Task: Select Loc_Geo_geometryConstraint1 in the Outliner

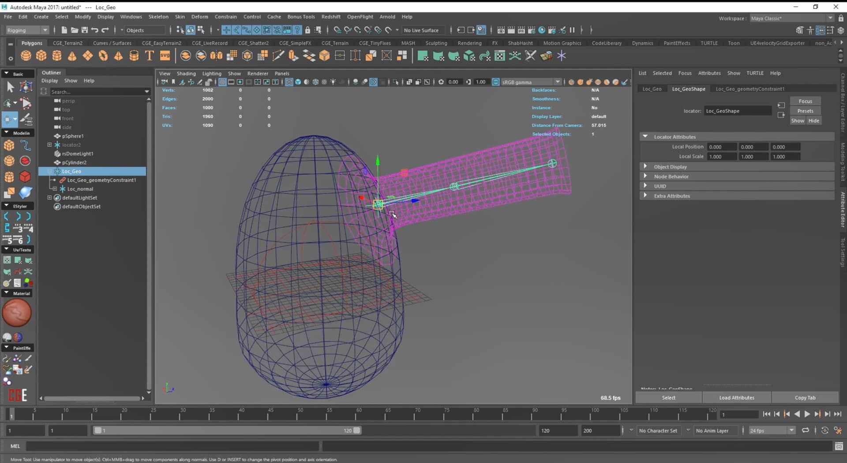Action: [101, 180]
